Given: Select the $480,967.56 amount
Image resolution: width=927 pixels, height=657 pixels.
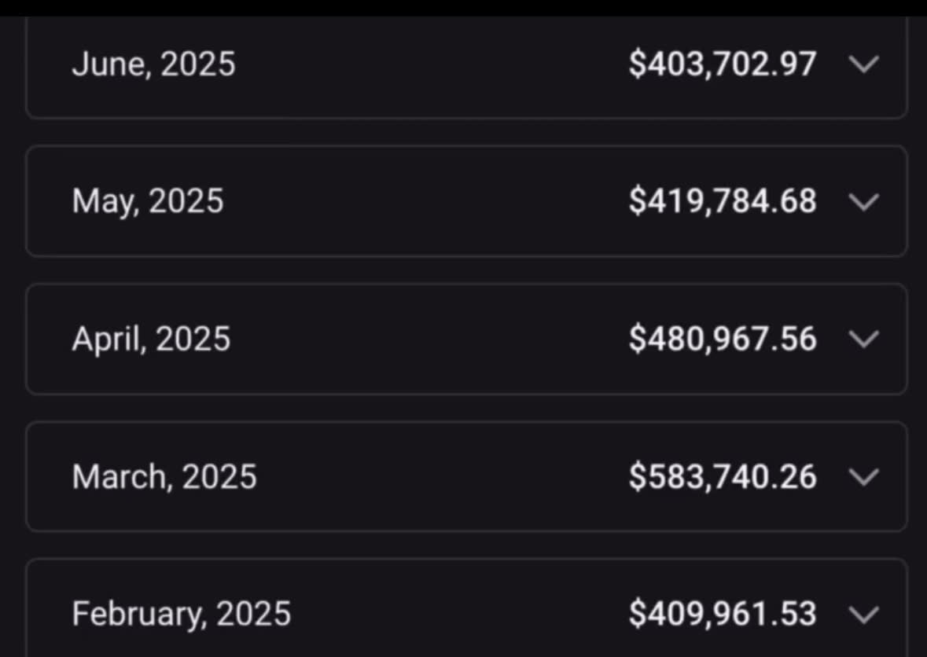Looking at the screenshot, I should click(x=723, y=340).
